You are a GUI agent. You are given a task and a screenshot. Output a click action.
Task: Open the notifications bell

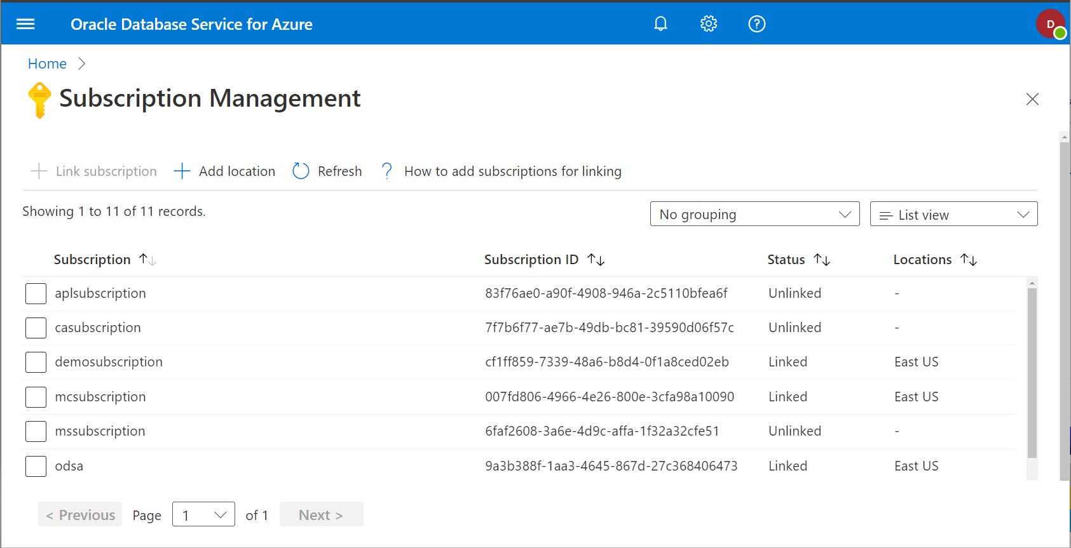click(x=661, y=24)
